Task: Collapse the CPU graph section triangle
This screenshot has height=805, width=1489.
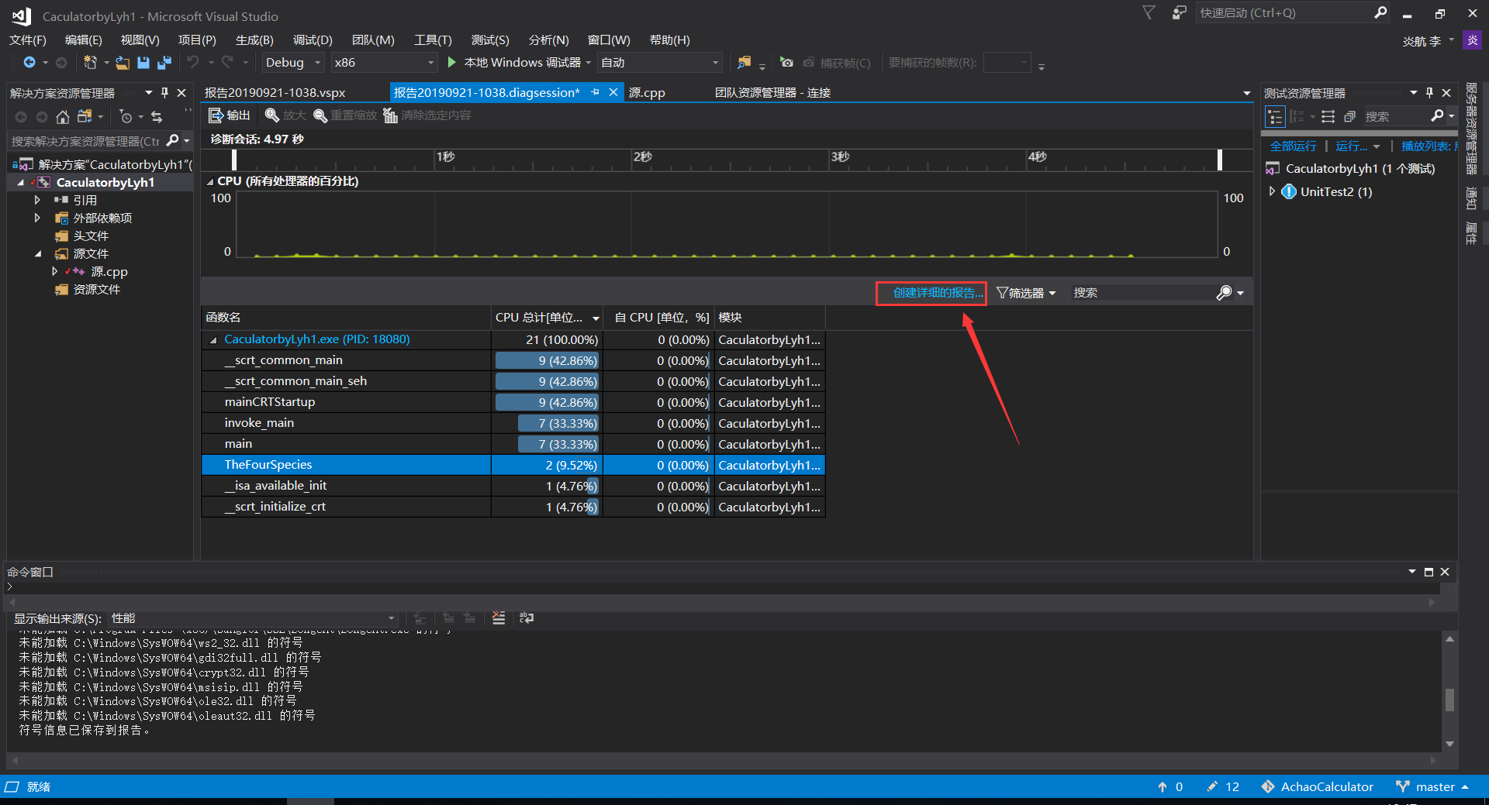Action: pos(209,182)
